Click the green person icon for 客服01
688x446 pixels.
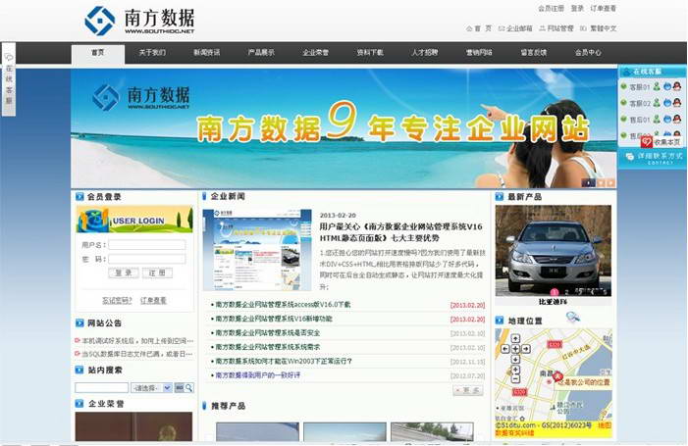pyautogui.click(x=657, y=86)
